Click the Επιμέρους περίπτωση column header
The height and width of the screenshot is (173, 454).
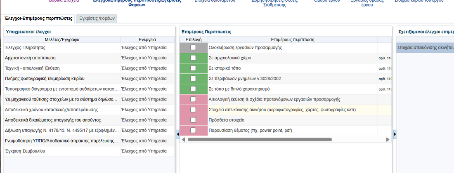tap(293, 40)
